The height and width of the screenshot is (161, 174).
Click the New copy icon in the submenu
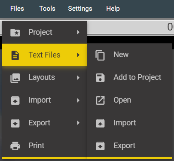click(100, 55)
